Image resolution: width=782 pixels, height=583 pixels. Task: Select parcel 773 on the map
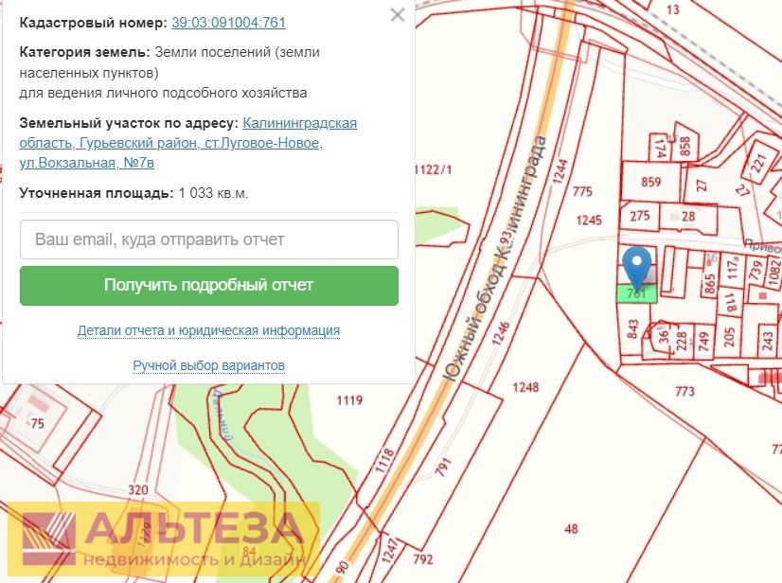(684, 392)
